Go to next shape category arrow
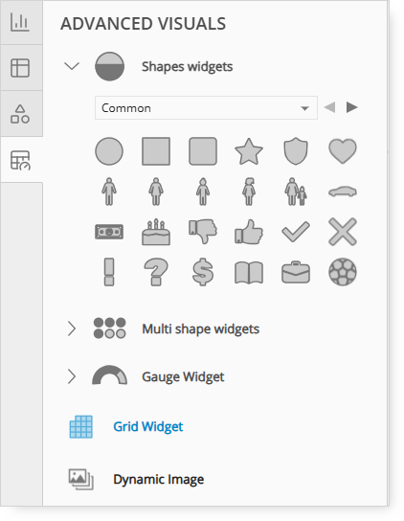404x521 pixels. (352, 107)
